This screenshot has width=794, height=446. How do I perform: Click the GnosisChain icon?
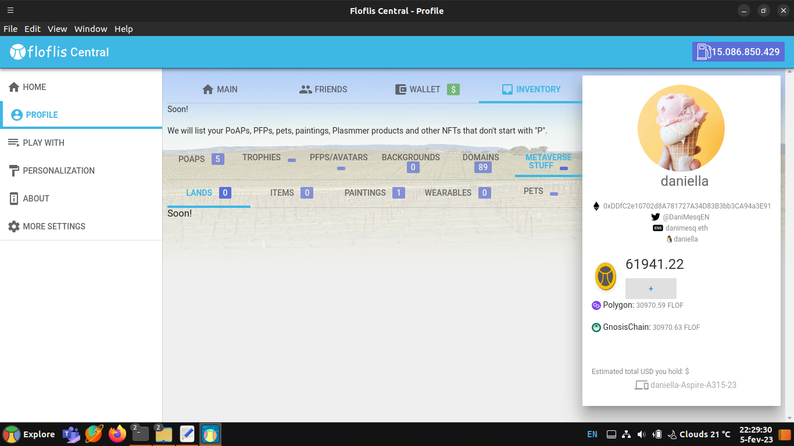pyautogui.click(x=596, y=328)
